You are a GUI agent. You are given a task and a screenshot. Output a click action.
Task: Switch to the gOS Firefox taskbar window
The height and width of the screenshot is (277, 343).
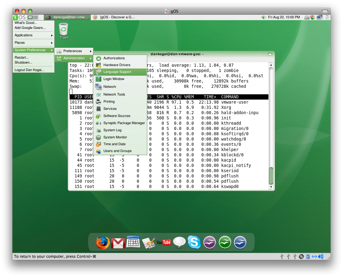(x=114, y=17)
